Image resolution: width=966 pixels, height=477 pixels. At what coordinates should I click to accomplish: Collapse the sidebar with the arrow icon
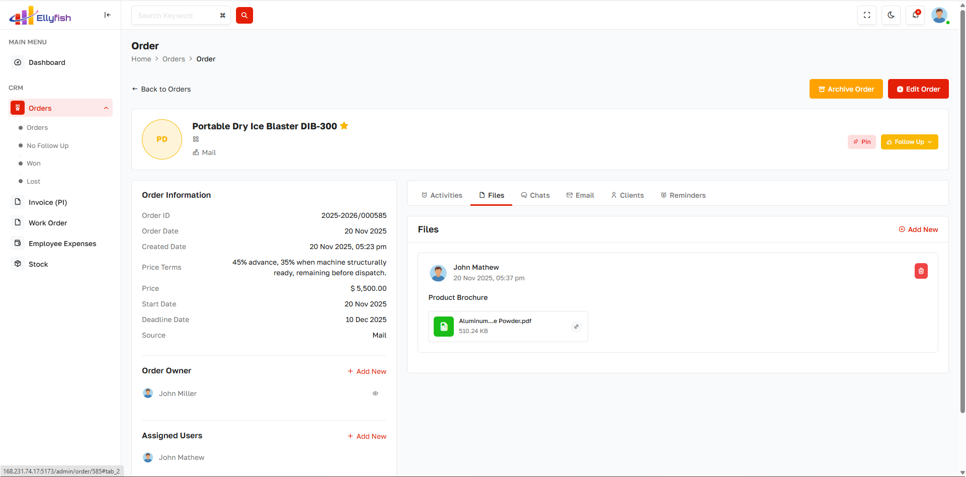coord(107,15)
